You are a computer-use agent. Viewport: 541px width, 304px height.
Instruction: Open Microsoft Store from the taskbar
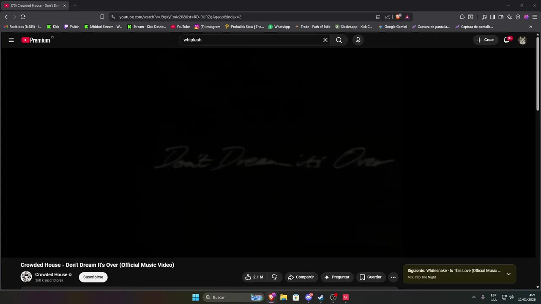pos(296,297)
